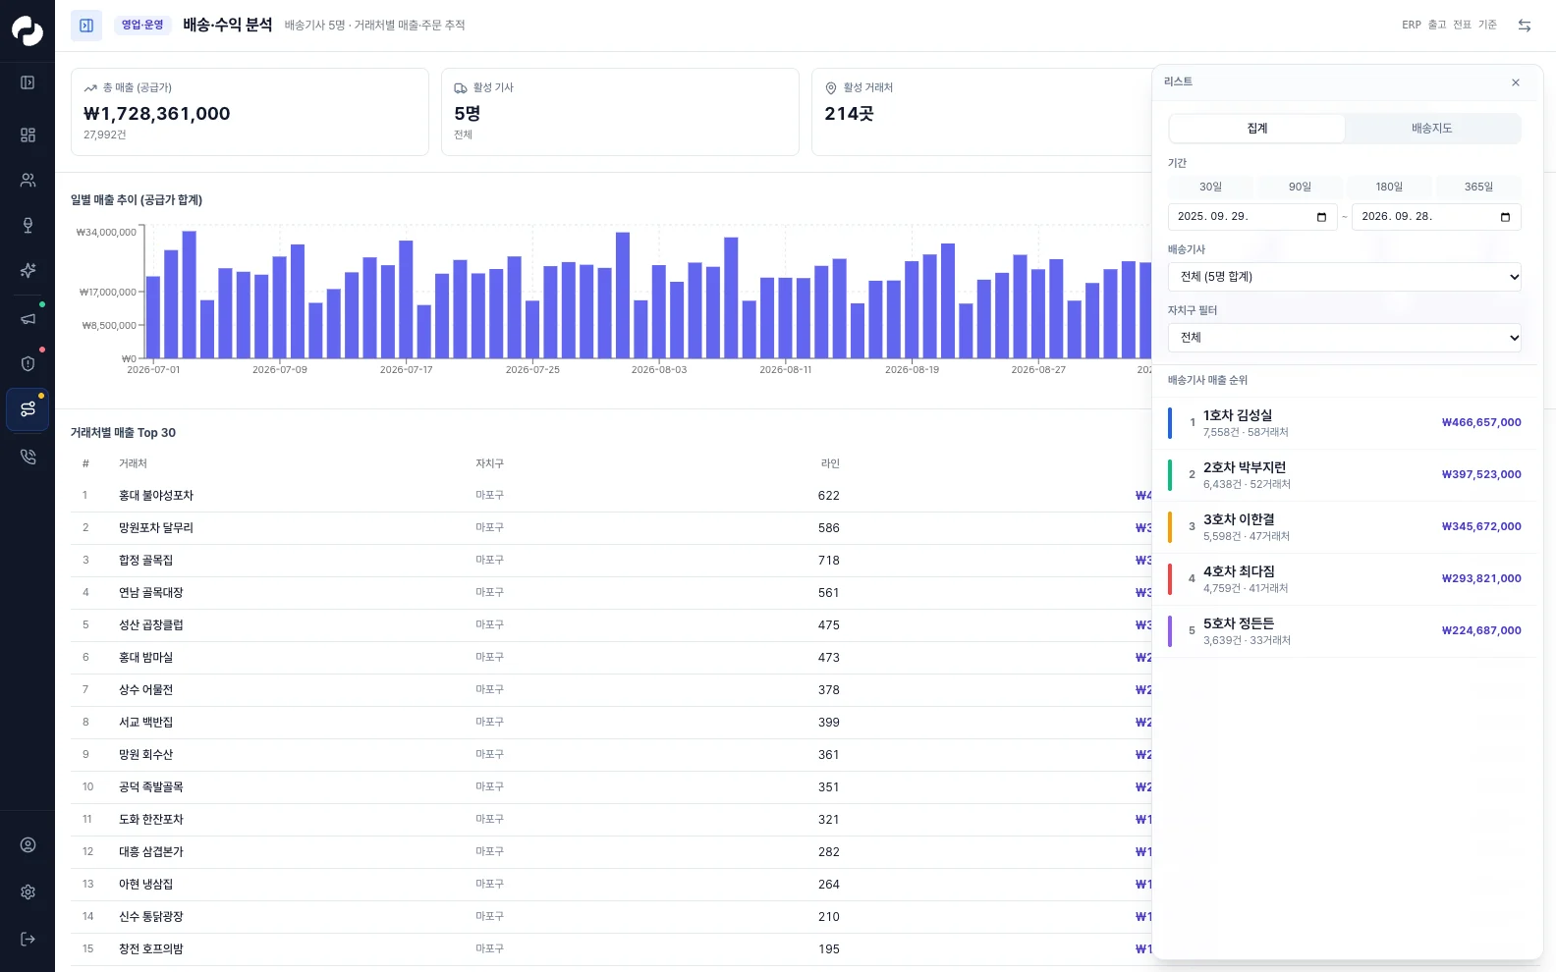Select the 365일 period button
The width and height of the screenshot is (1556, 972).
tap(1478, 187)
